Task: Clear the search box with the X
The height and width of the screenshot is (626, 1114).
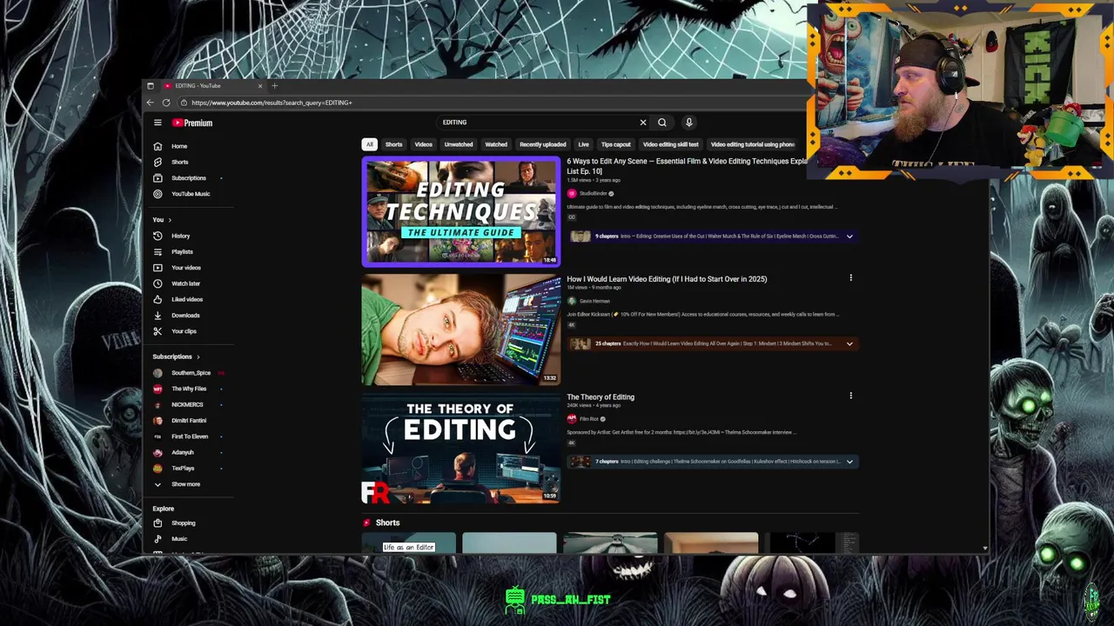Action: pyautogui.click(x=643, y=123)
